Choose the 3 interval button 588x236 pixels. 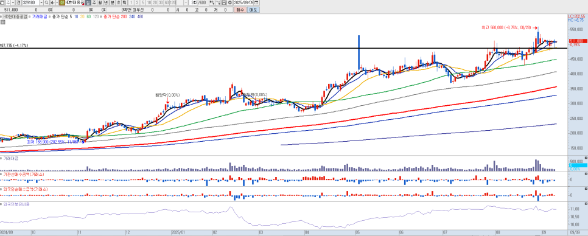pos(137,2)
